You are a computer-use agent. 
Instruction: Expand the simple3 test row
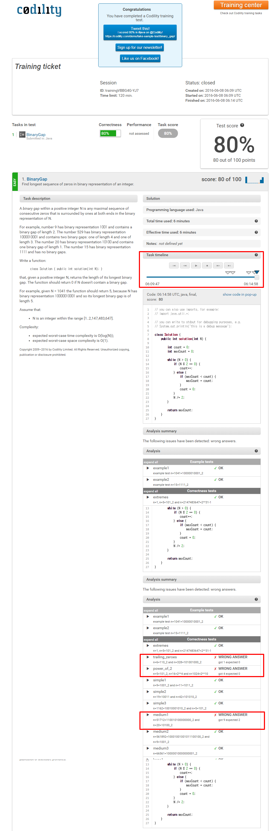[x=148, y=703]
